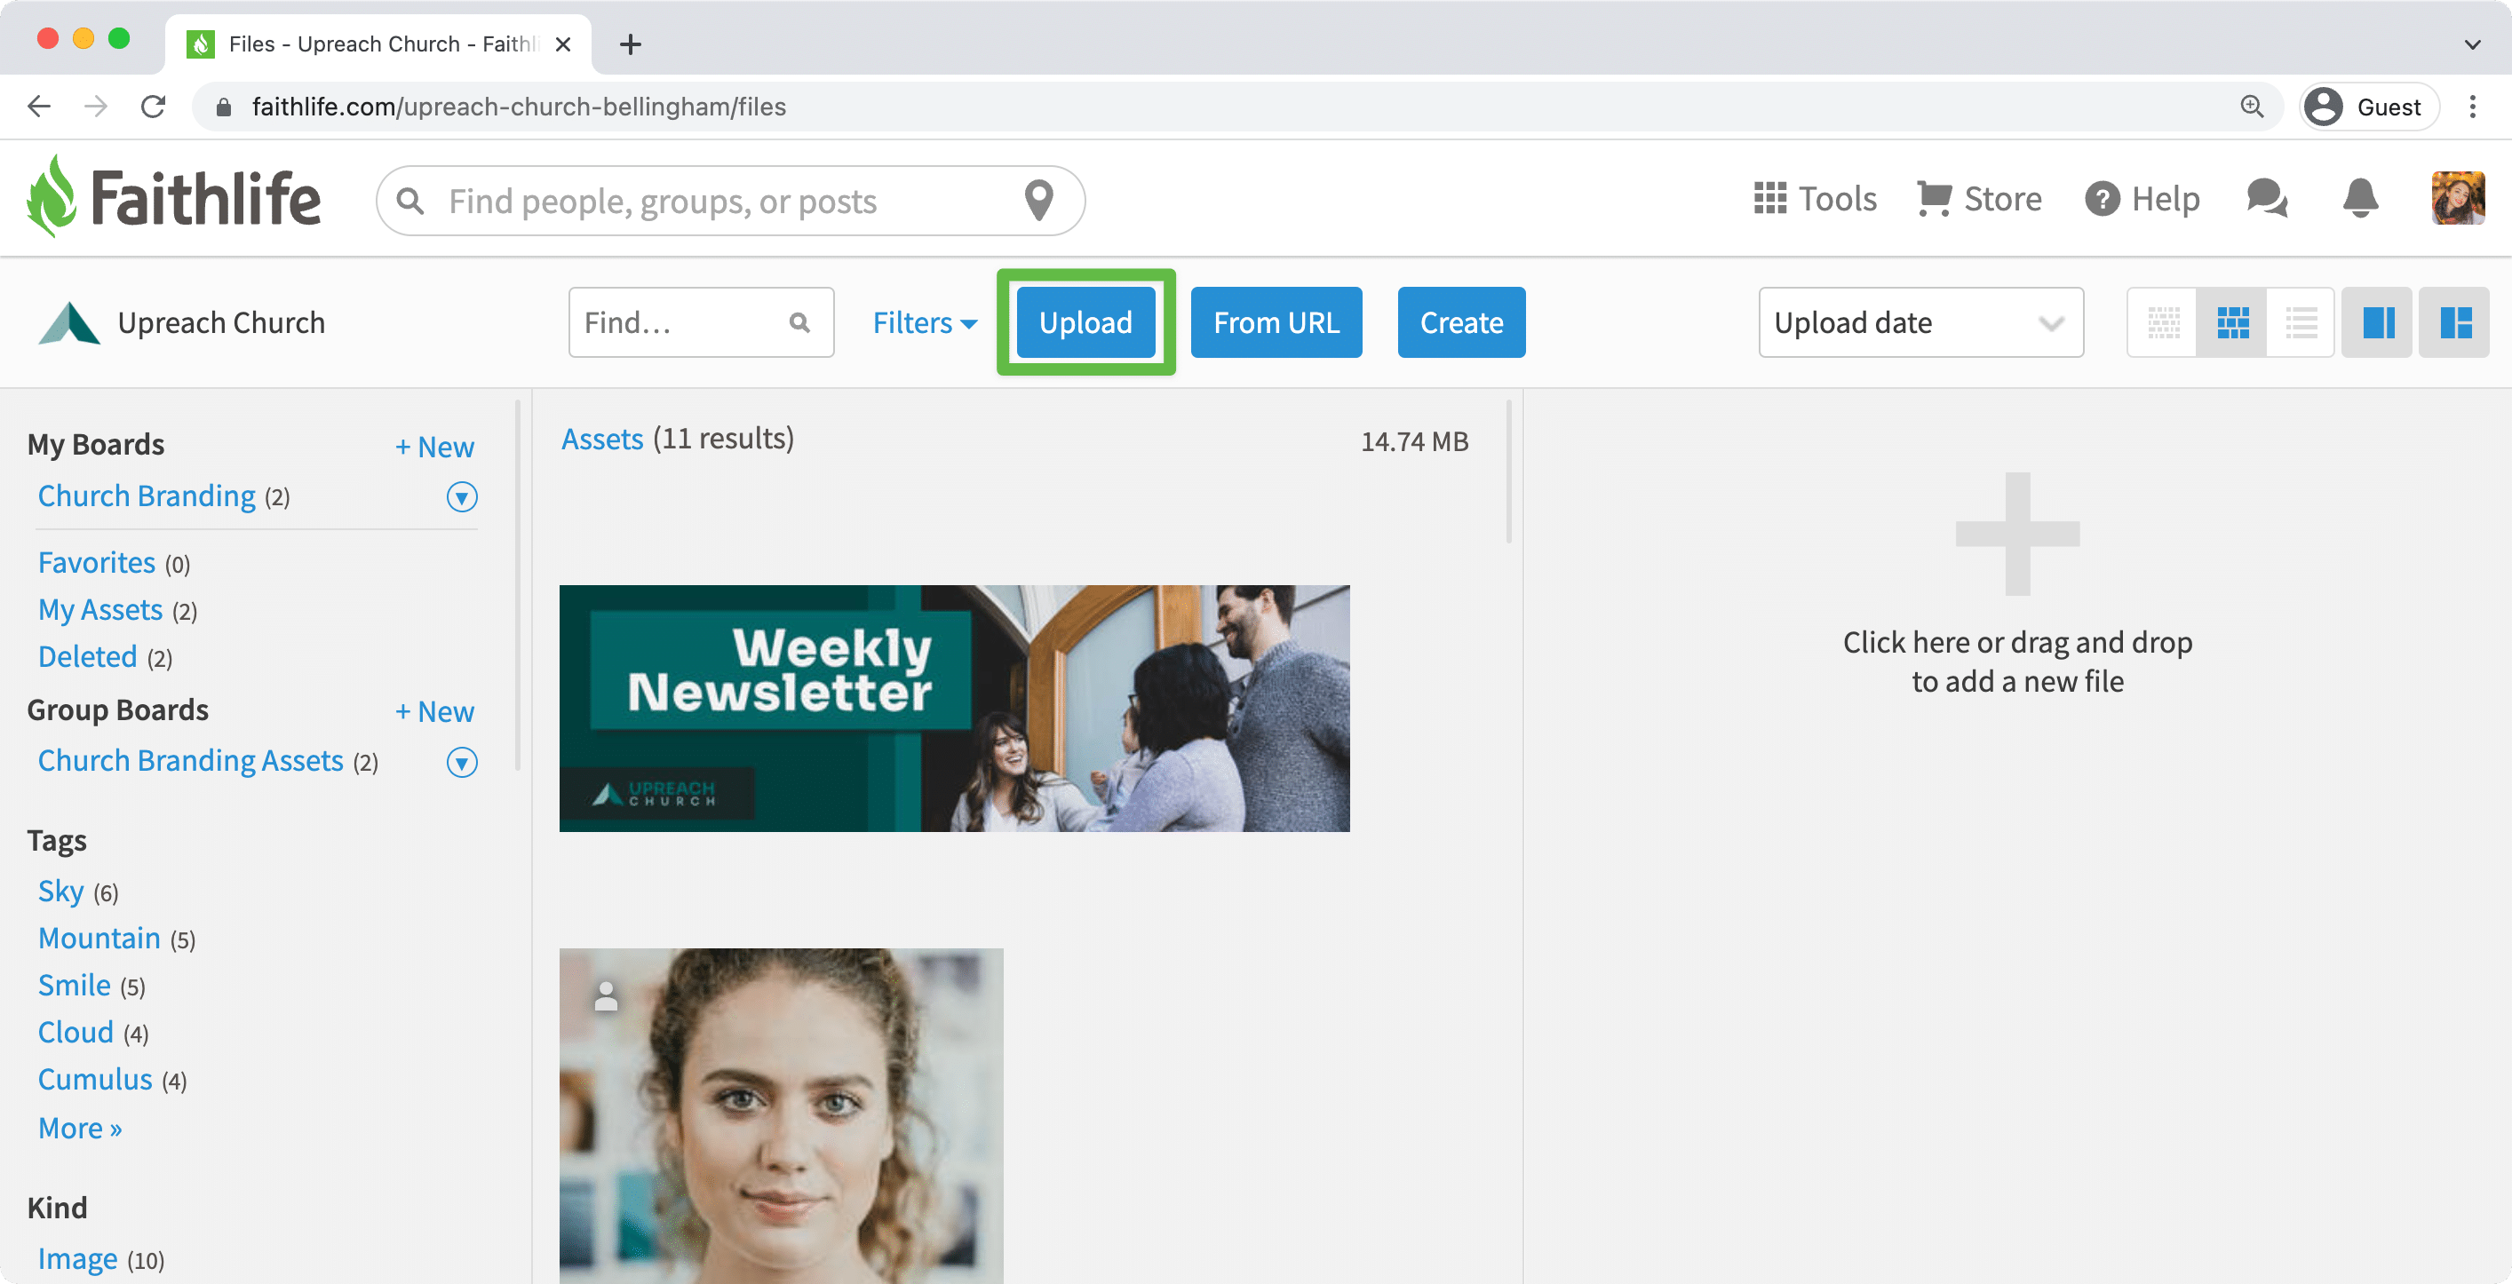Click the From URL button

tap(1276, 322)
